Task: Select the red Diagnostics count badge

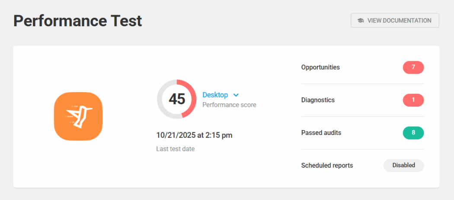Action: (413, 100)
